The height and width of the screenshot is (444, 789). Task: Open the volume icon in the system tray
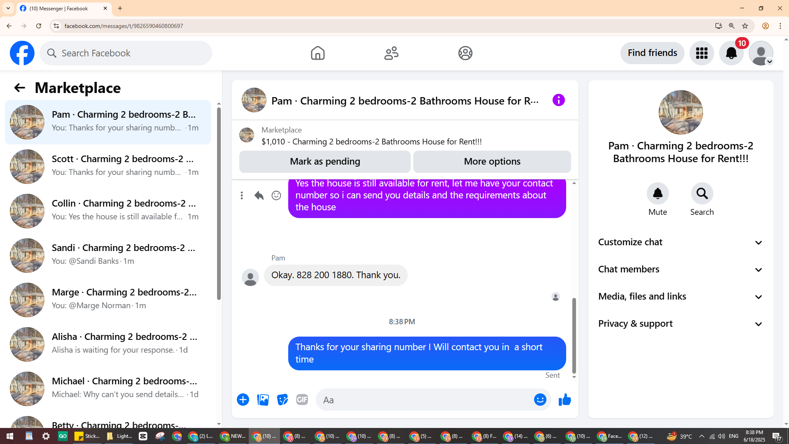722,436
